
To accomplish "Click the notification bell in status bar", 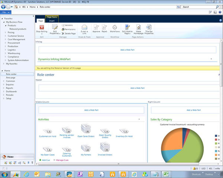I will [194, 168].
